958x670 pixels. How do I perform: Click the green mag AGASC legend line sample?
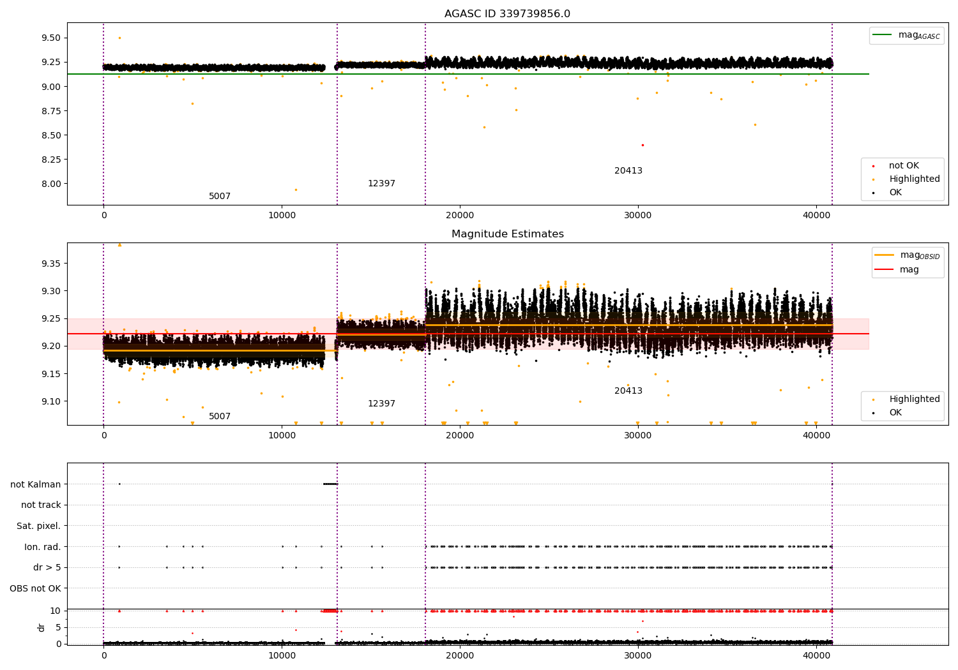click(883, 35)
